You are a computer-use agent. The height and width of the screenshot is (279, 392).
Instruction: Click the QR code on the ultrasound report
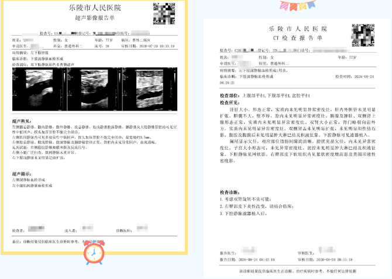click(x=164, y=14)
